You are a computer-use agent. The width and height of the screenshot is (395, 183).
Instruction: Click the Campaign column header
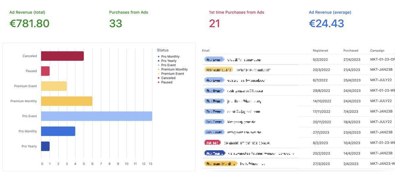click(x=377, y=51)
